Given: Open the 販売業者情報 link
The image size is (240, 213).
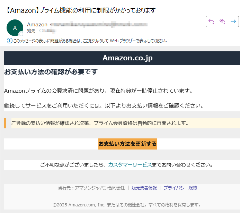Looking at the screenshot, I should (144, 188).
